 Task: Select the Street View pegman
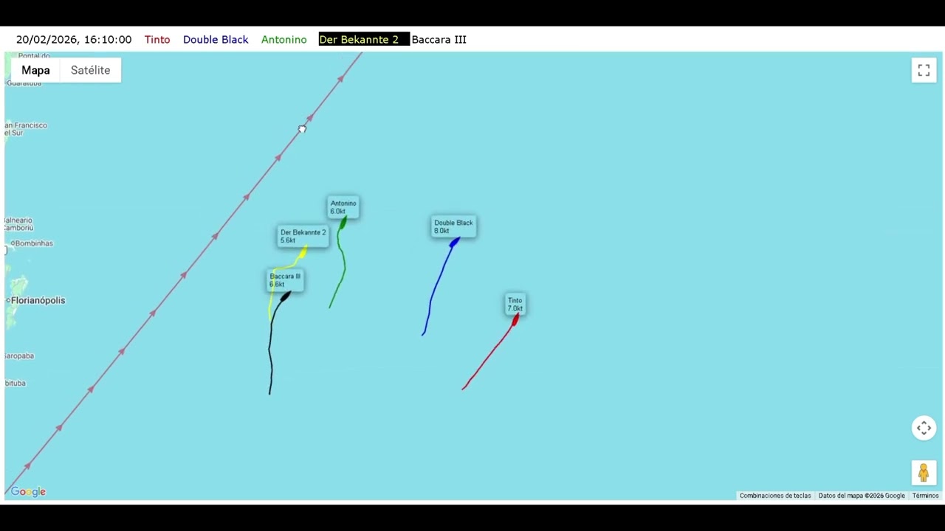point(924,473)
